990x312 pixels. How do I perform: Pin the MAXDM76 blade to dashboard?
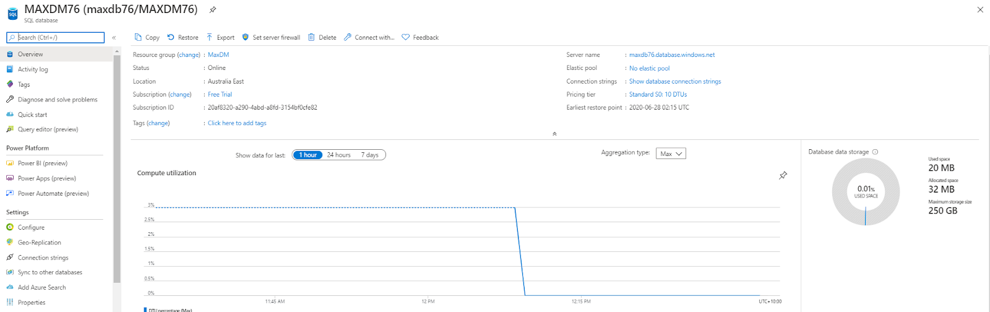click(212, 10)
